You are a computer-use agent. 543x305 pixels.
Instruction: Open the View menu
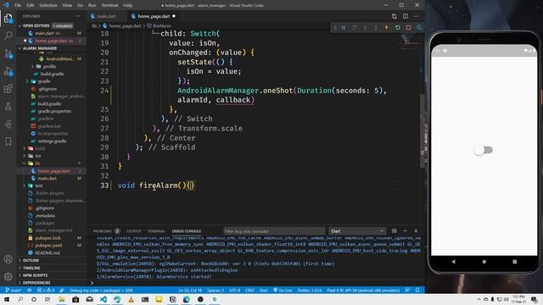click(67, 5)
